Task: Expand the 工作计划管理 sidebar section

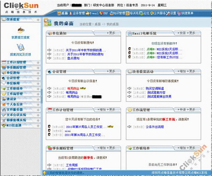Action: click(x=38, y=63)
